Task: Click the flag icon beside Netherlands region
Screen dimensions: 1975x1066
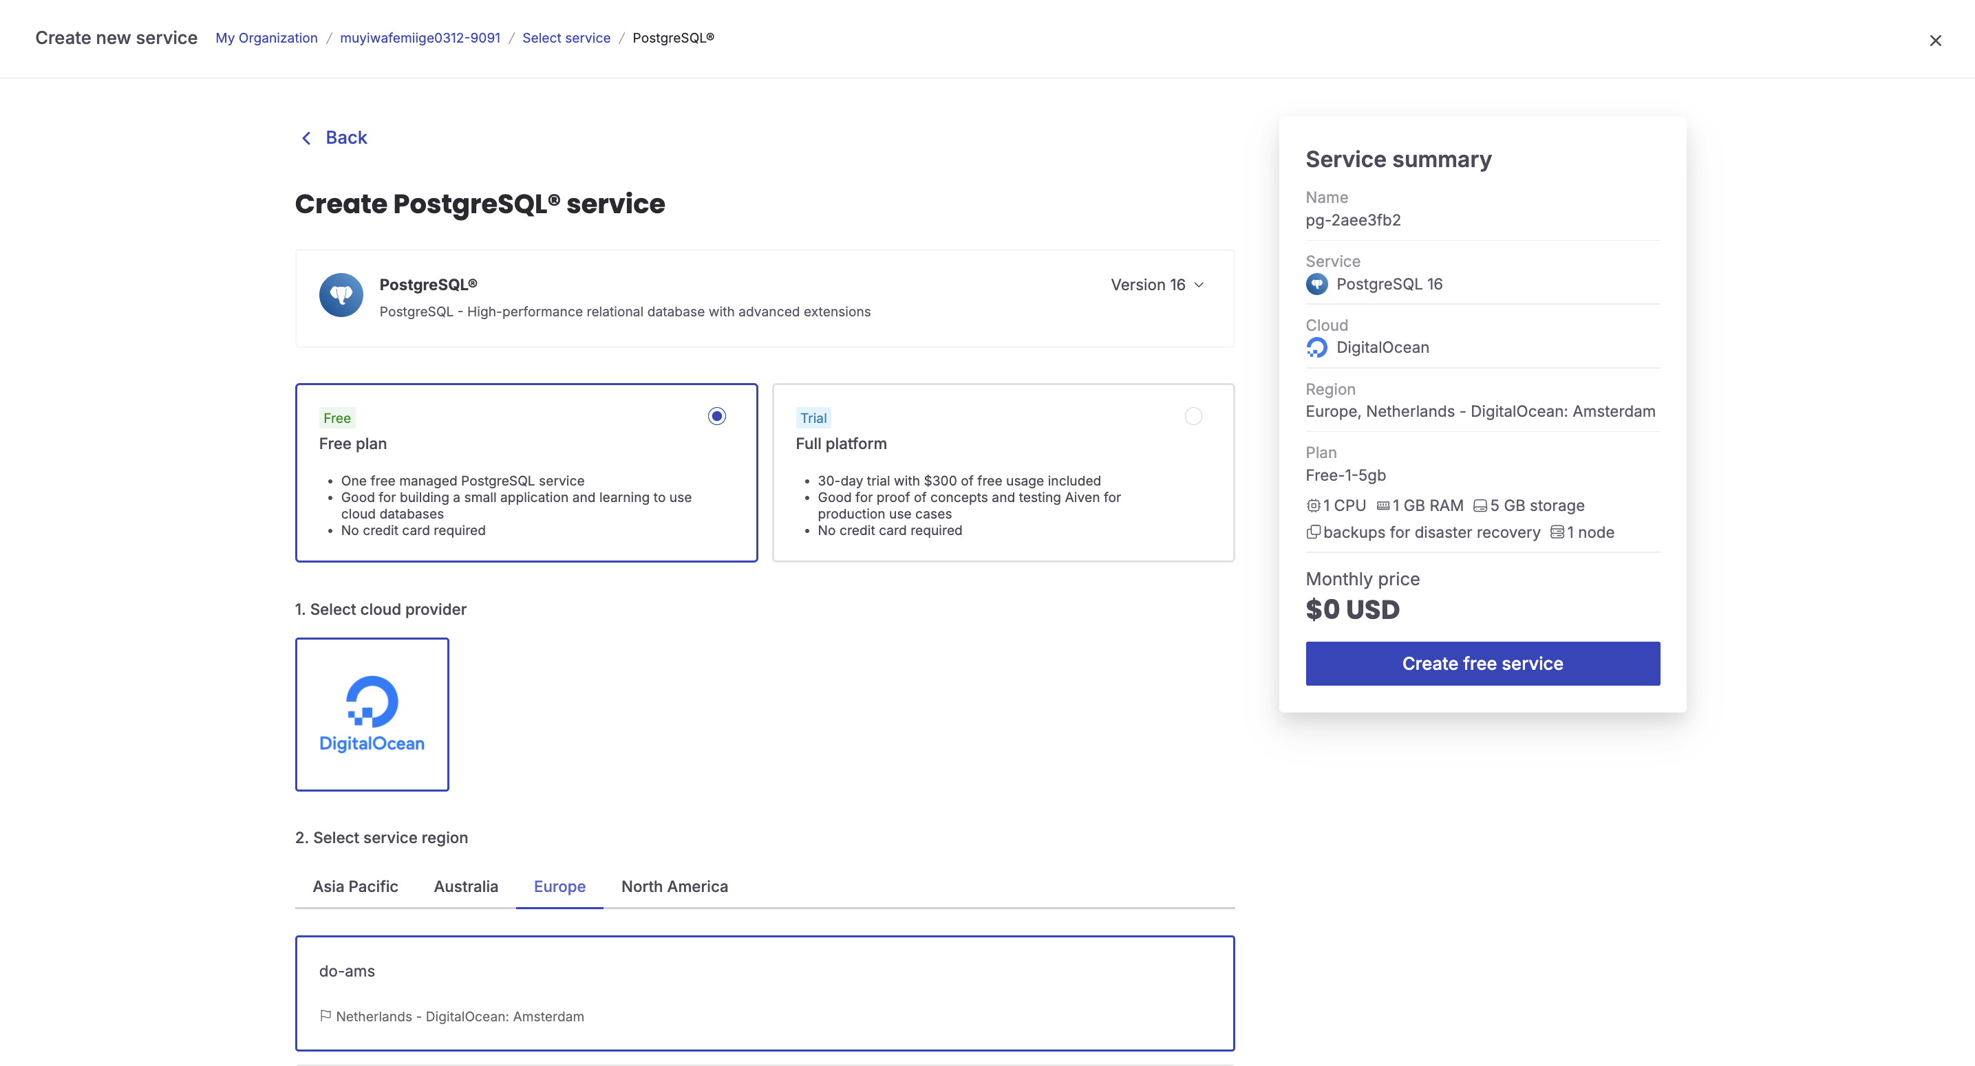Action: (325, 1016)
